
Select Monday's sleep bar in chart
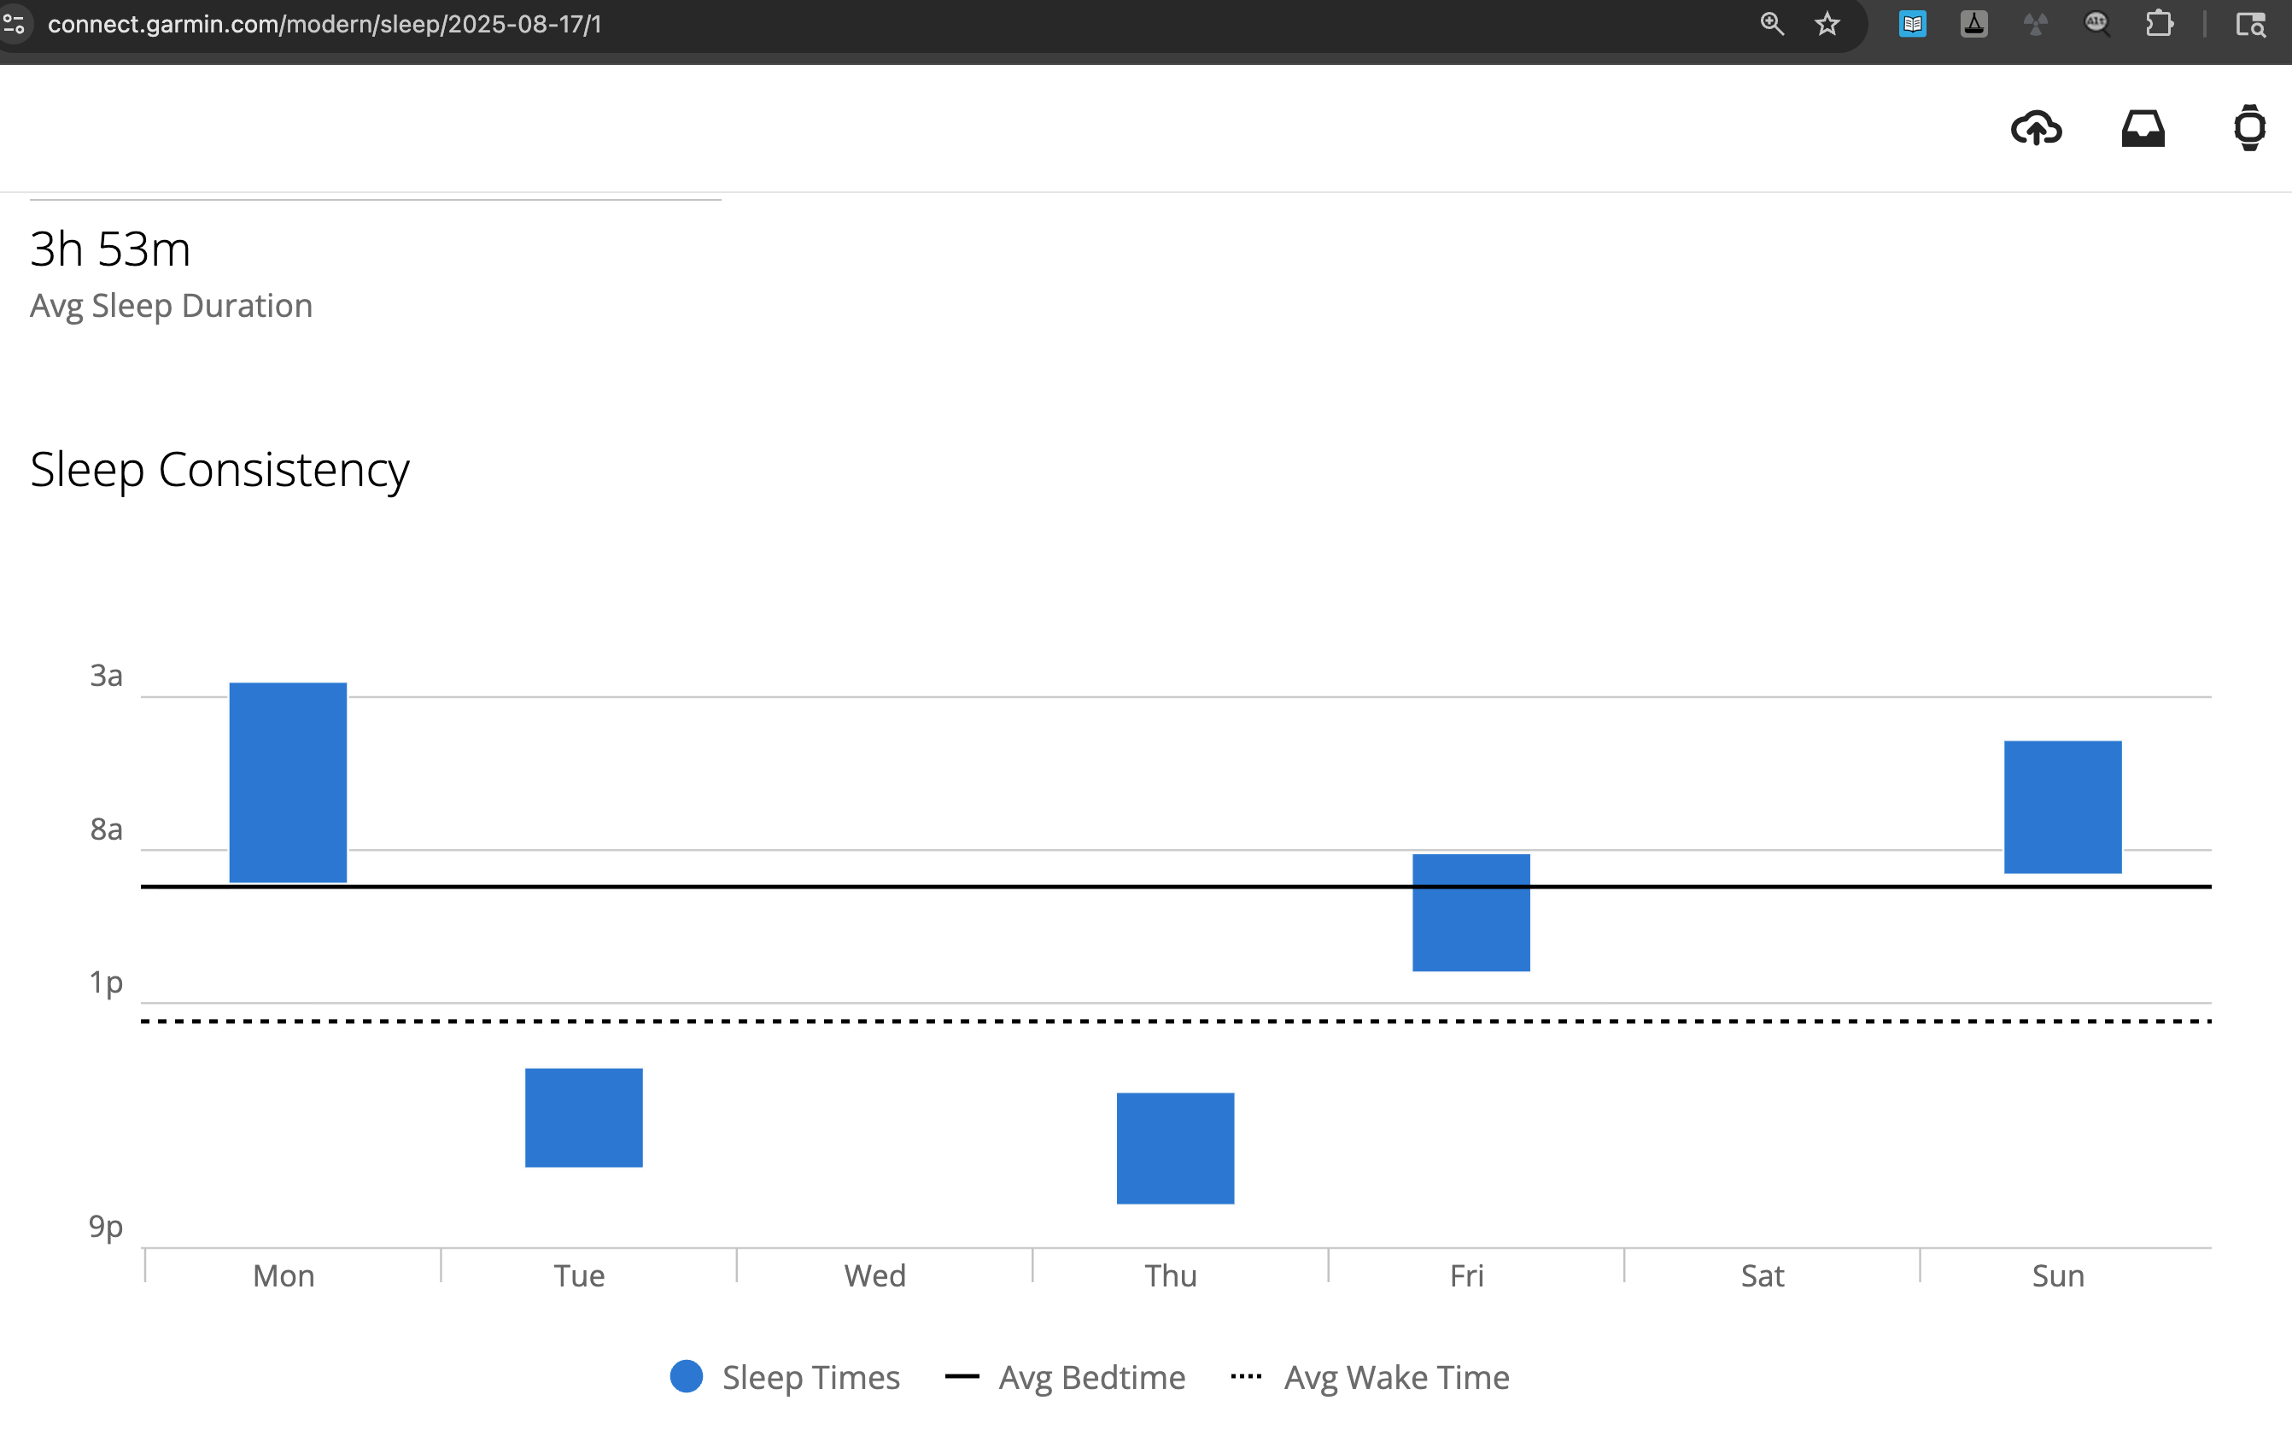289,782
